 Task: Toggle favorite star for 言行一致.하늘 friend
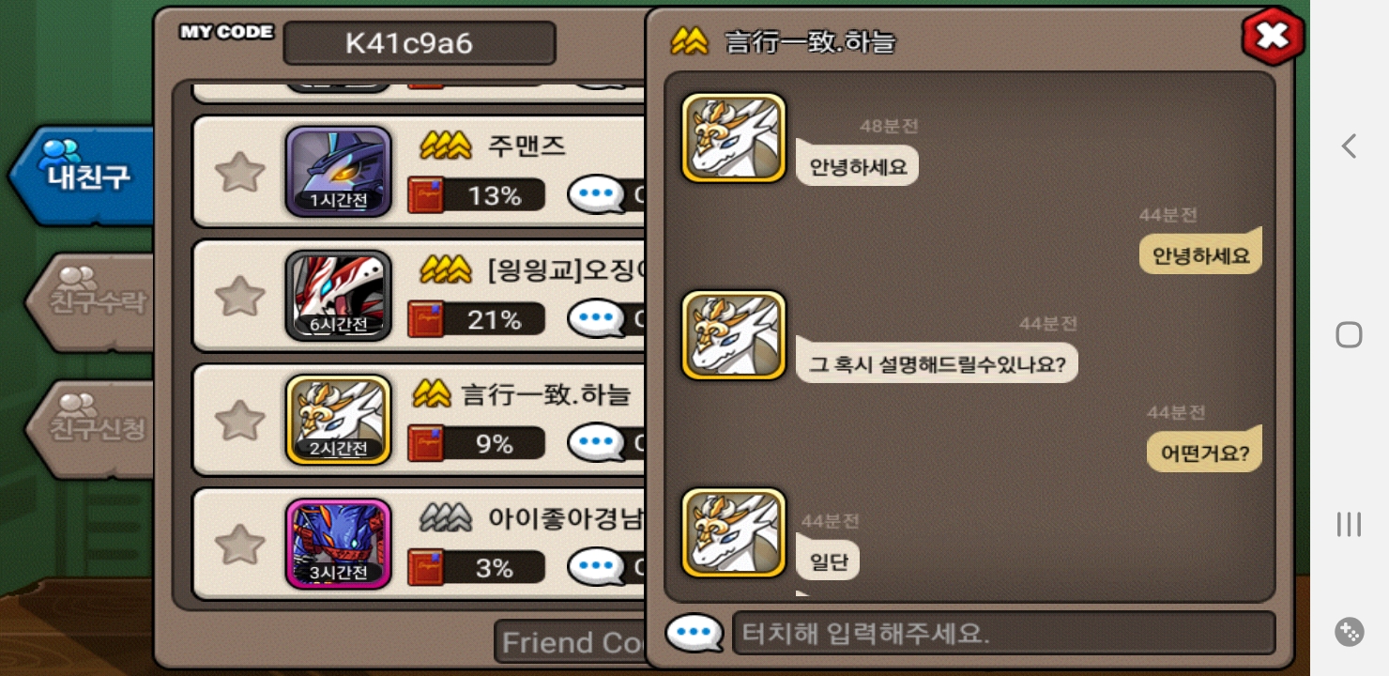239,421
